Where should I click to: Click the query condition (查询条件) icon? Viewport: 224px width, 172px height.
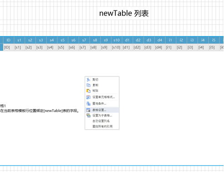[x=88, y=104]
